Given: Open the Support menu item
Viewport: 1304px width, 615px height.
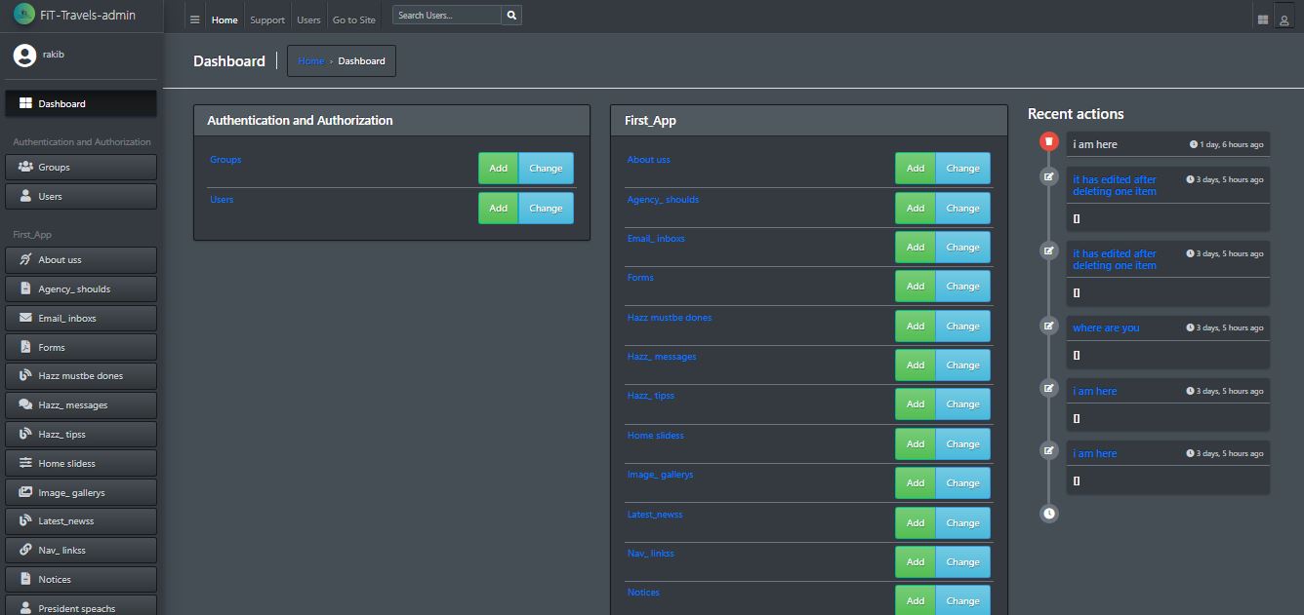Looking at the screenshot, I should [266, 19].
